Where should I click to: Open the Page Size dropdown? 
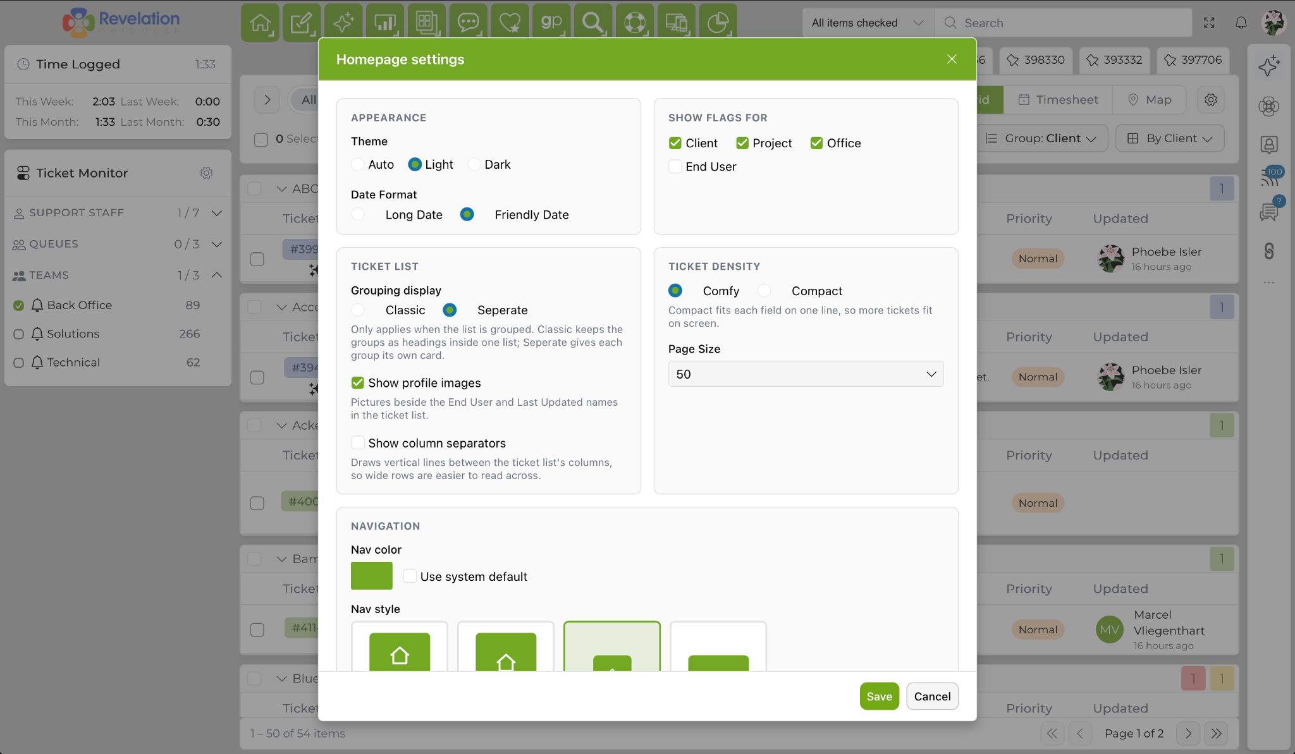[x=806, y=374]
